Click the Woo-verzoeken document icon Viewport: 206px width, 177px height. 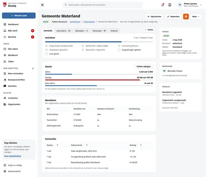(5, 74)
